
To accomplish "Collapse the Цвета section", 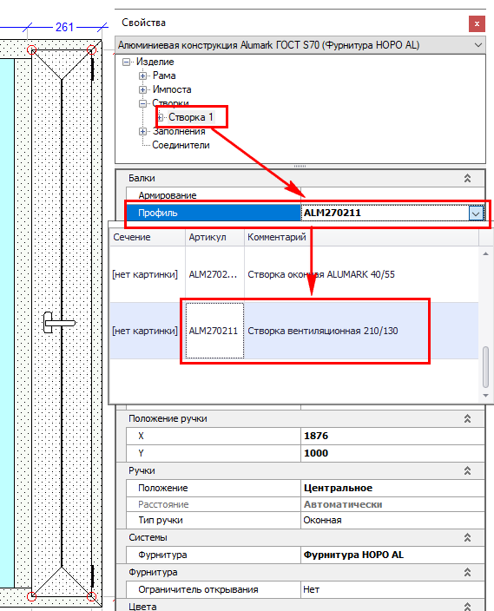I will [467, 607].
